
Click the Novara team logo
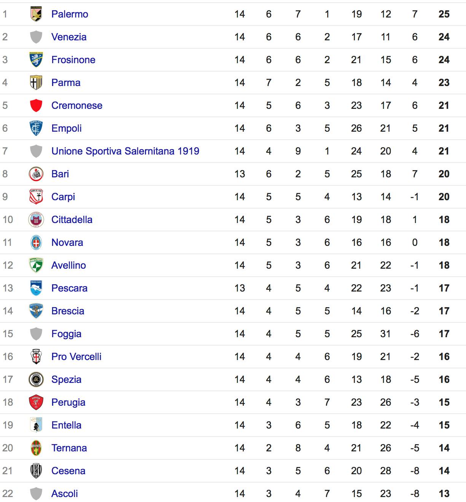click(36, 242)
